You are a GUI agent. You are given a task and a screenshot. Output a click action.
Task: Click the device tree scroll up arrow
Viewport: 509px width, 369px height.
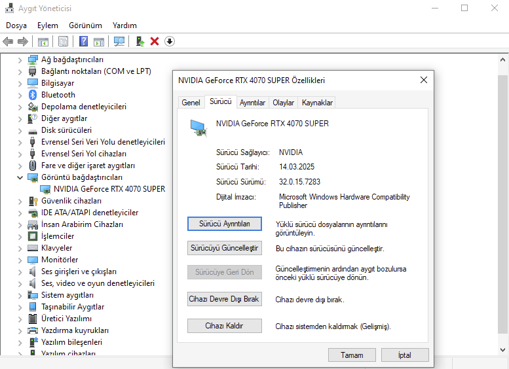(502, 60)
